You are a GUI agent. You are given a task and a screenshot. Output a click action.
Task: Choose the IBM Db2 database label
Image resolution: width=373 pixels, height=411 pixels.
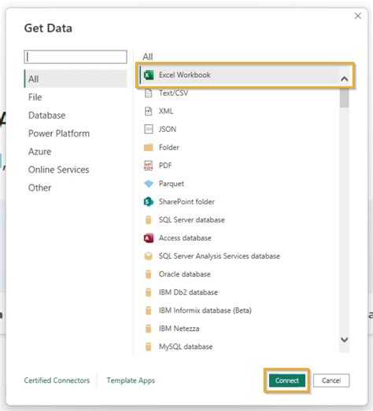tap(188, 292)
